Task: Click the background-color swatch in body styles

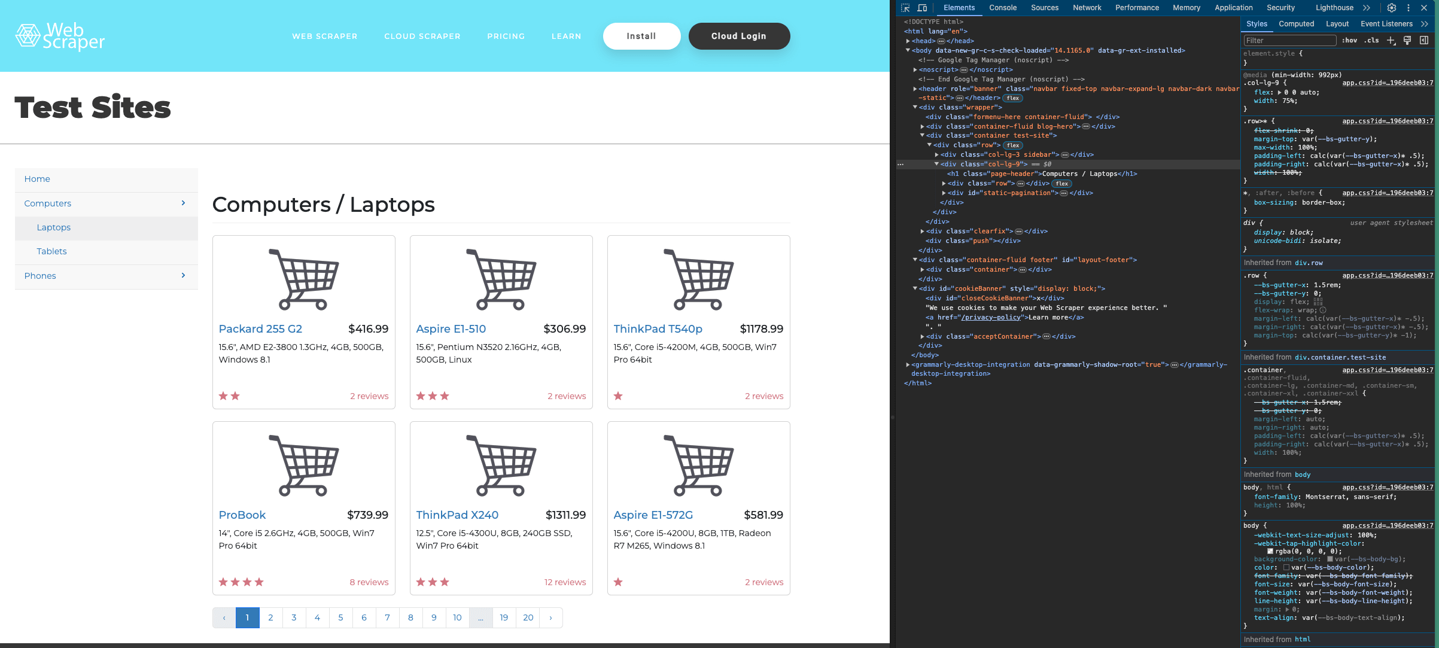Action: 1330,559
